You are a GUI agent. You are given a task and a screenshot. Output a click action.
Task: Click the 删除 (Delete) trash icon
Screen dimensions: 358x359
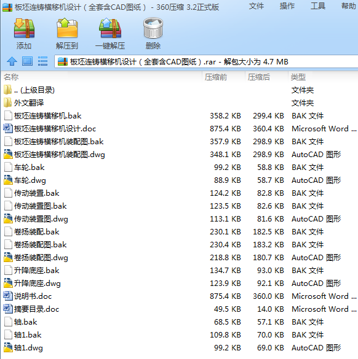point(153,28)
